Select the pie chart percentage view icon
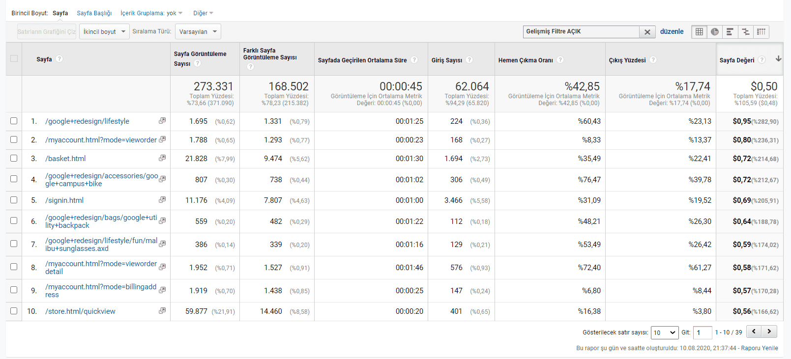This screenshot has height=359, width=791. pyautogui.click(x=715, y=32)
